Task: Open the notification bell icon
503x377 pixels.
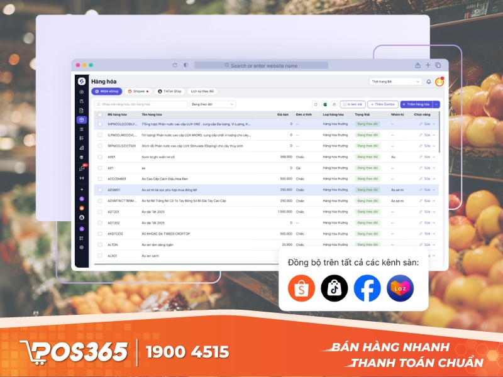Action: 428,82
